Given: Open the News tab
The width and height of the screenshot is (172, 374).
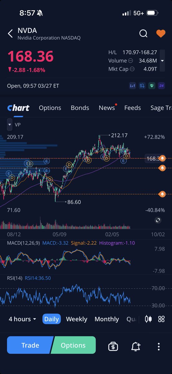Looking at the screenshot, I should tap(107, 108).
